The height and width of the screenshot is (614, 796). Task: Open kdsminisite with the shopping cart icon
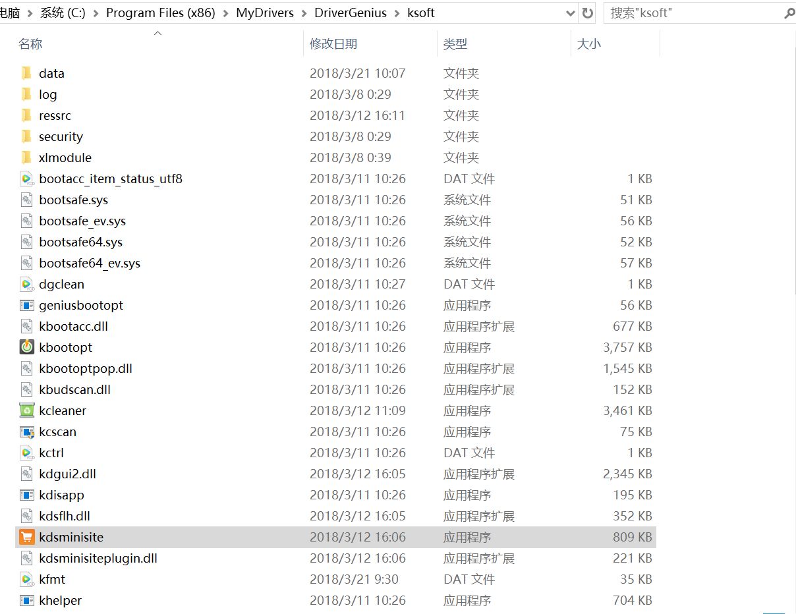71,537
